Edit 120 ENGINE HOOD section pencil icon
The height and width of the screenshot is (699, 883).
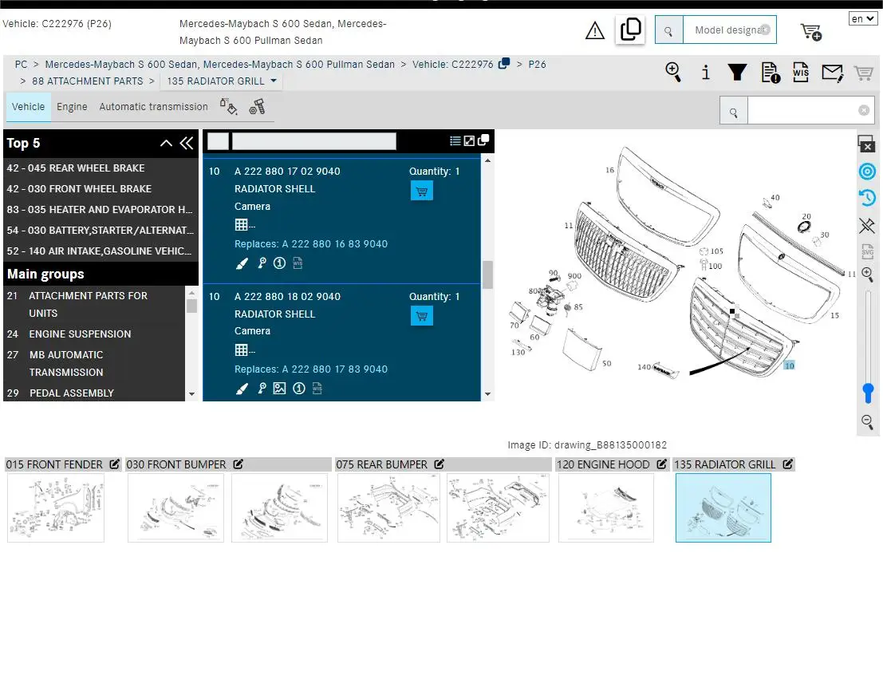662,464
